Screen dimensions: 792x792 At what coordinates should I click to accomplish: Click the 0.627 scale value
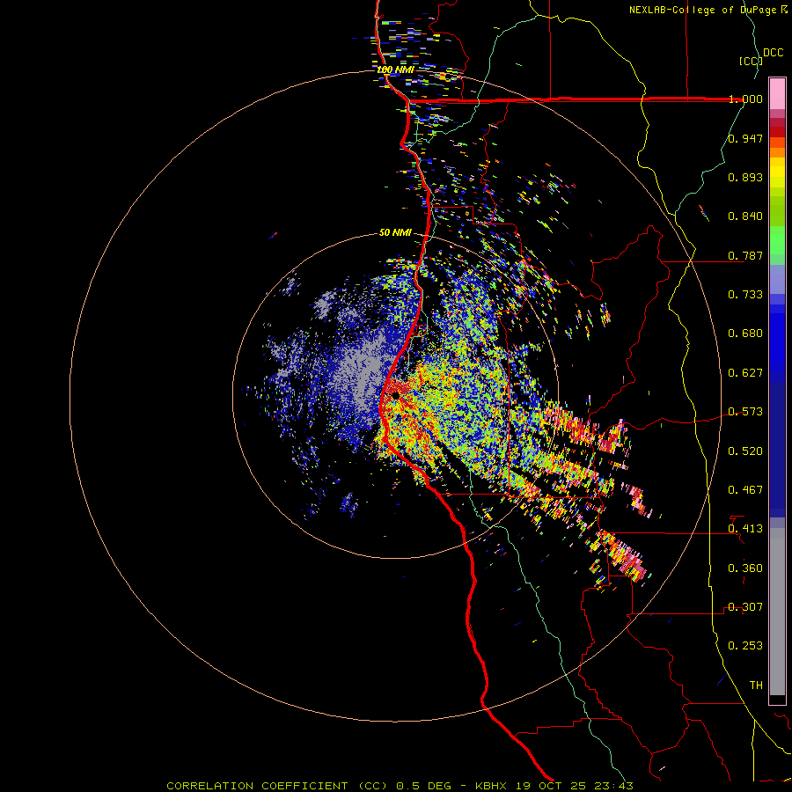click(x=745, y=373)
